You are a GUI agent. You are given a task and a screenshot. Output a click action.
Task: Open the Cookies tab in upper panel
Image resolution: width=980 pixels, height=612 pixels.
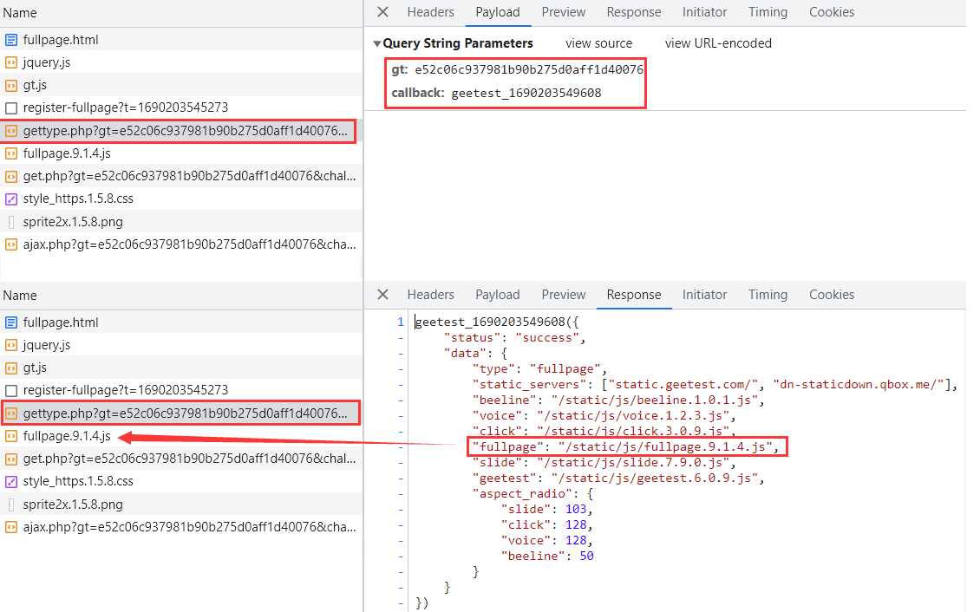coord(832,12)
